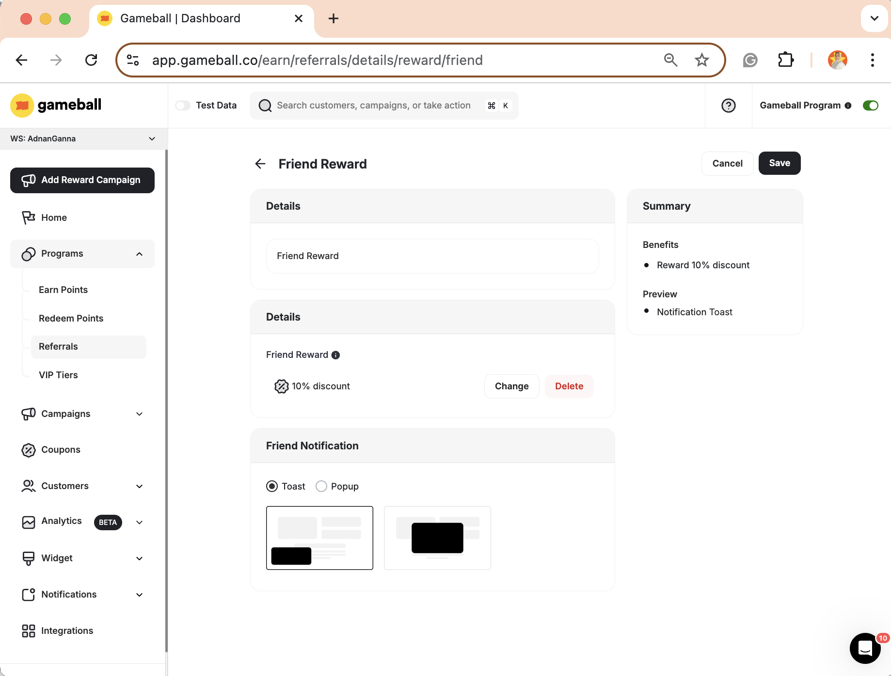Expand the Notifications section chevron
Viewport: 891px width, 676px height.
140,595
